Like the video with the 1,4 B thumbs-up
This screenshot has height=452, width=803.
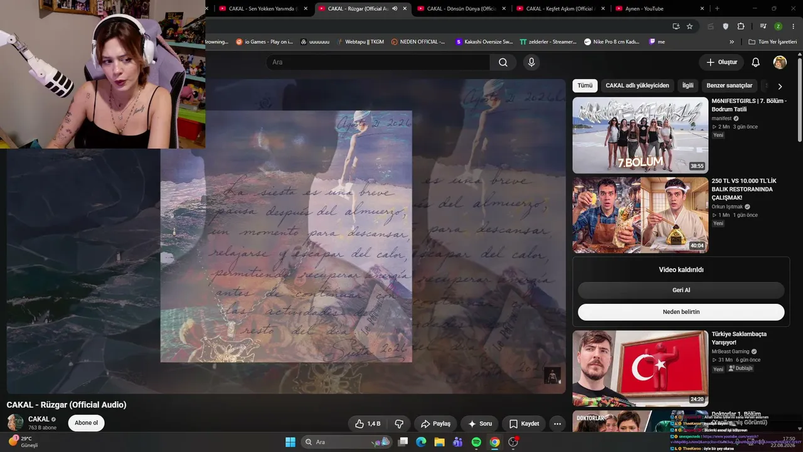(368, 424)
